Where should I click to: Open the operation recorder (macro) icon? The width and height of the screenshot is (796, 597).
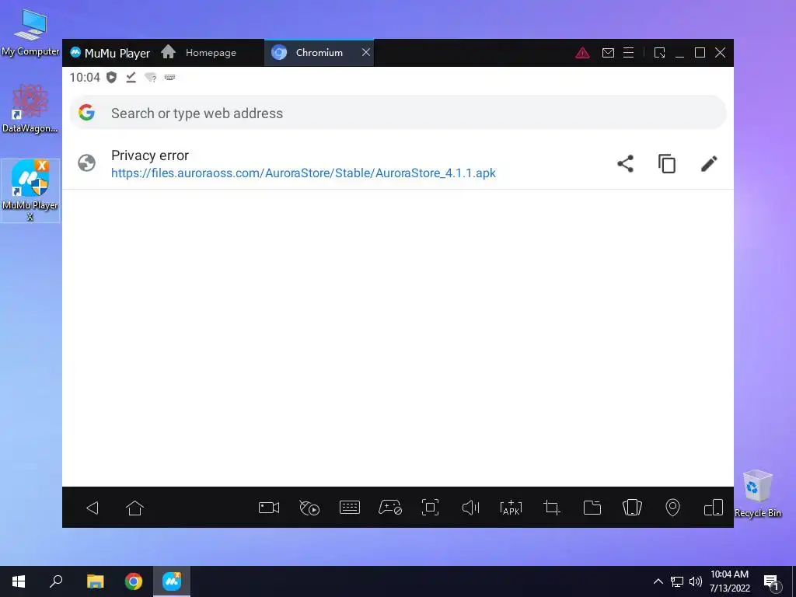(309, 508)
